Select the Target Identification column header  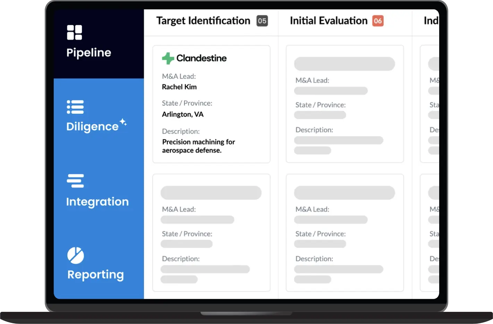click(x=203, y=21)
